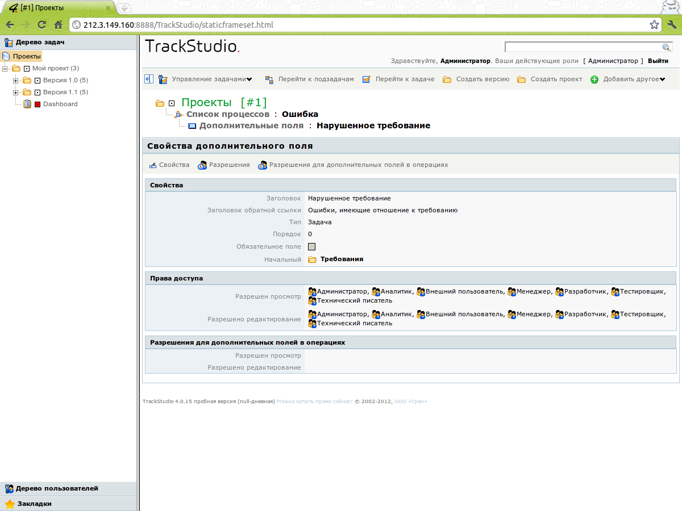The image size is (682, 511).
Task: Click the Dashboard clipboard icon in tree
Action: pyautogui.click(x=27, y=104)
